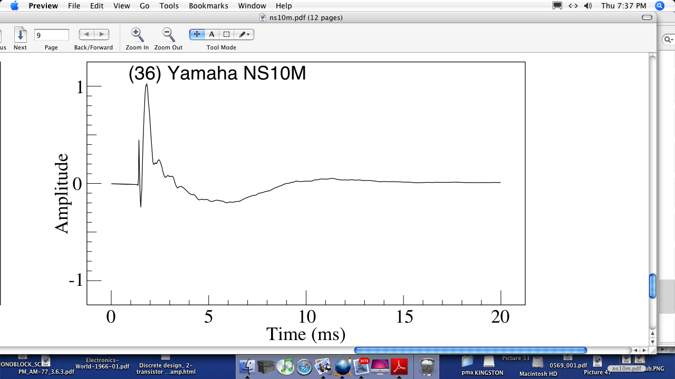Click the clock Thu 7:37 PM
Viewport: 675px width, 379px height.
coord(623,6)
